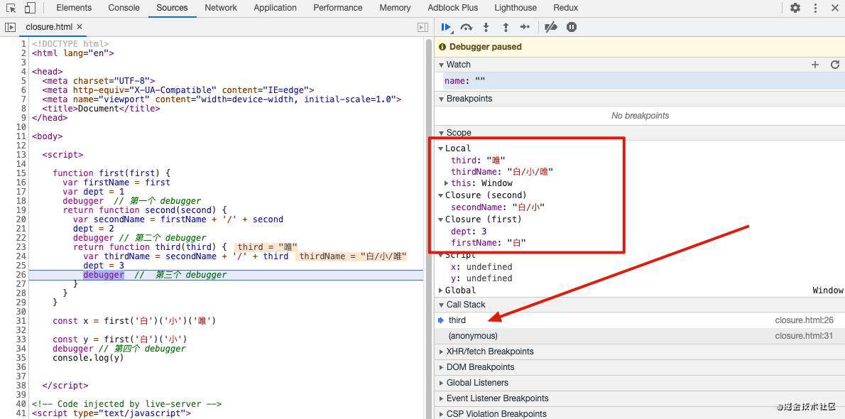Screen dimensions: 845x419
Task: Click the 'third: "唯"' Local scope entry
Action: coord(479,160)
